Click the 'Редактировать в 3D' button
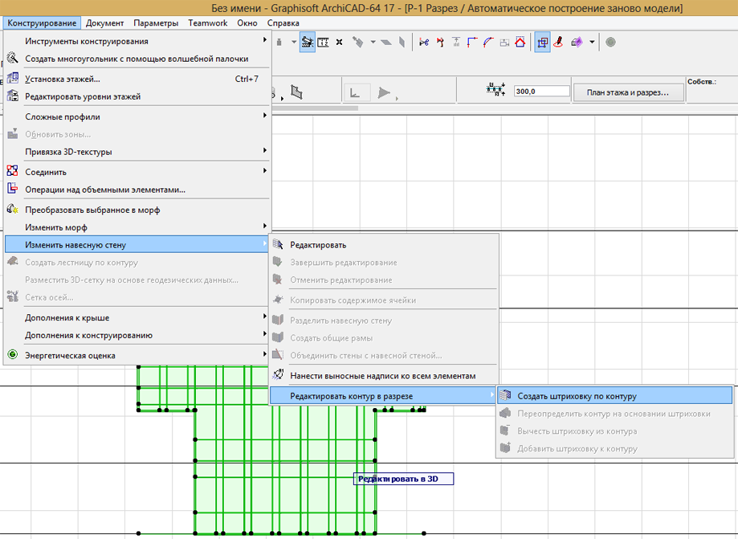This screenshot has width=738, height=539. coord(403,479)
